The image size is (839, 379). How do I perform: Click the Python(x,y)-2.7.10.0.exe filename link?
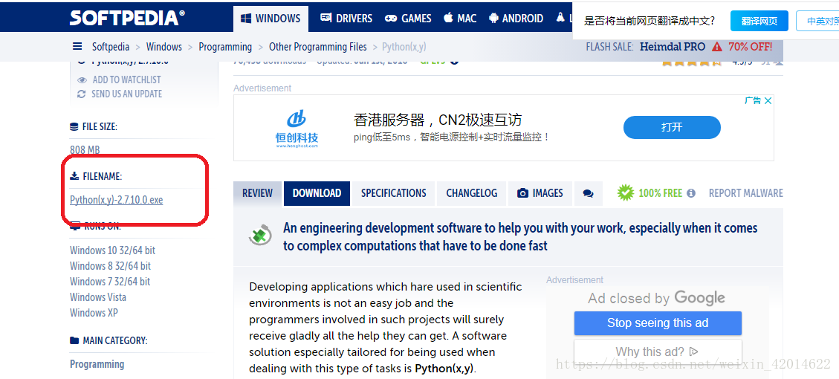(x=117, y=200)
